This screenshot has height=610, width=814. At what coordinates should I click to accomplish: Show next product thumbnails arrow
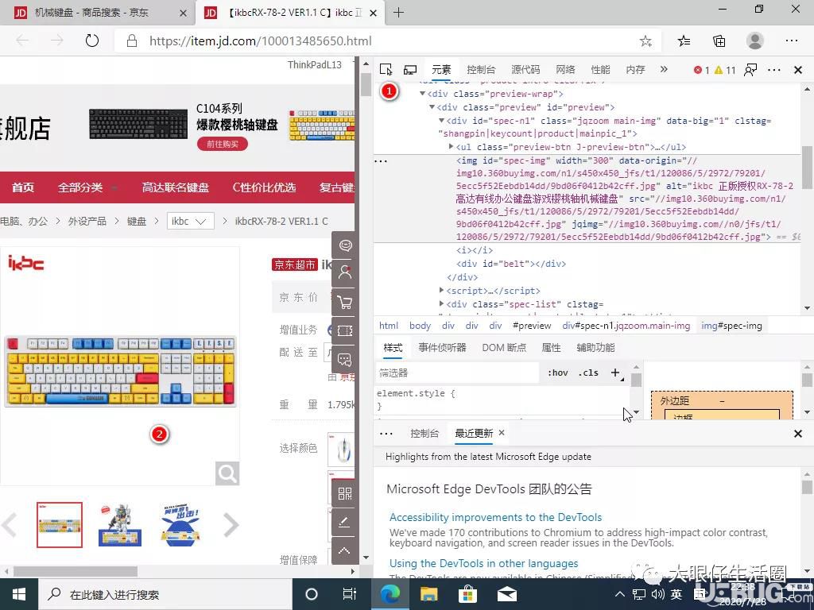(x=231, y=525)
